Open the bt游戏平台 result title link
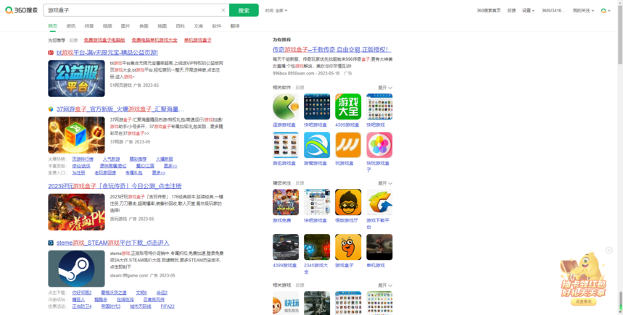 click(x=107, y=52)
